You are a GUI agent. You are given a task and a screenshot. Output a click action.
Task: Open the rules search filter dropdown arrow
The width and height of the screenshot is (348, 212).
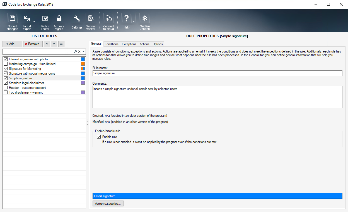click(x=83, y=52)
